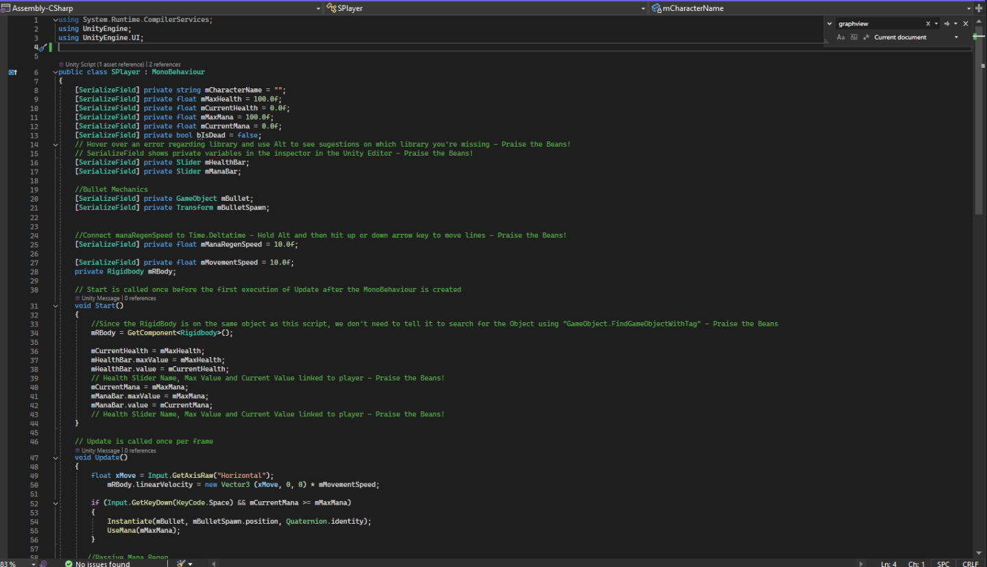Open 0 references CodeLens above Start method
The width and height of the screenshot is (987, 567).
141,298
